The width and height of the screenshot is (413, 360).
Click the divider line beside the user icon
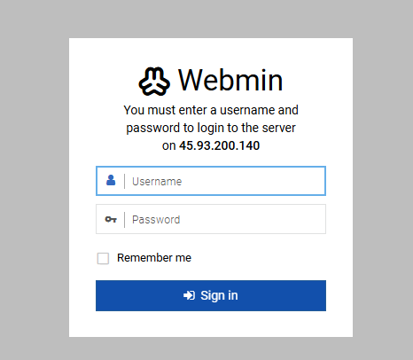pyautogui.click(x=125, y=181)
